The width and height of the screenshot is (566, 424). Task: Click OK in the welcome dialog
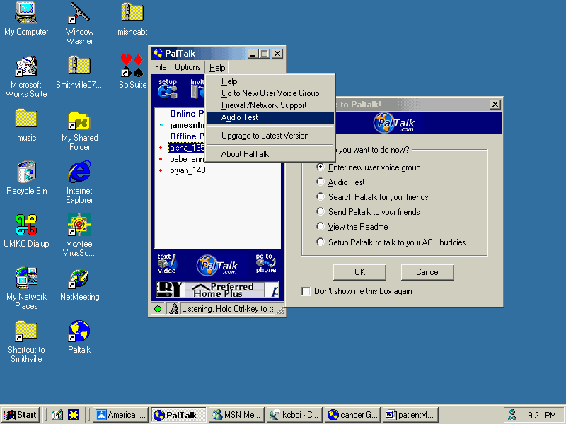[x=359, y=272]
